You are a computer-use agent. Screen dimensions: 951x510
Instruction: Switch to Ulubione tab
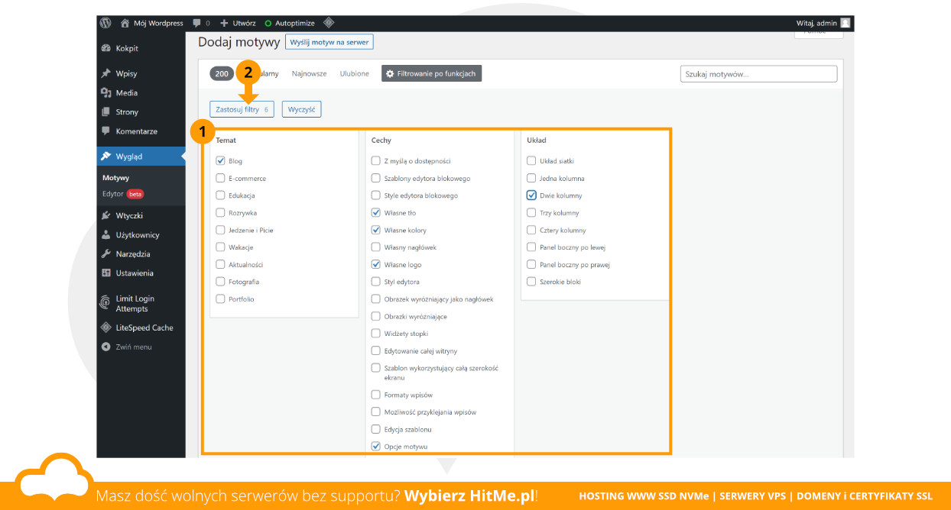tap(355, 74)
